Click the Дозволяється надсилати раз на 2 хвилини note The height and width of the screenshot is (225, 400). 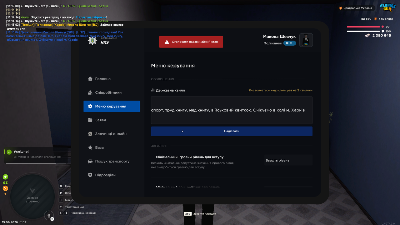281,90
